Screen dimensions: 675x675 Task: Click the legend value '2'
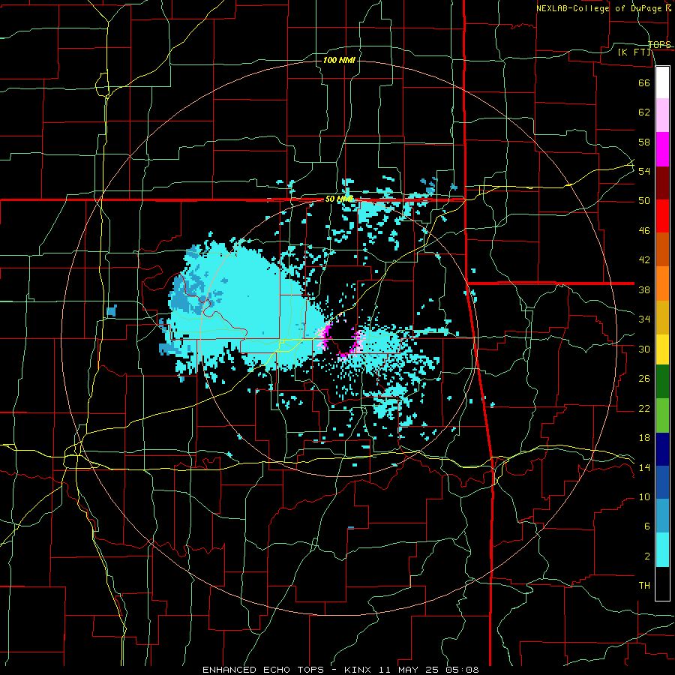pyautogui.click(x=647, y=556)
